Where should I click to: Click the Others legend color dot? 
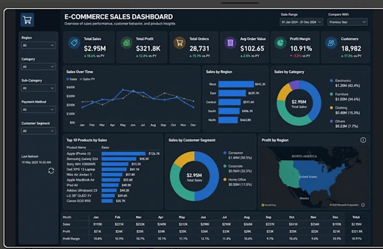pos(331,121)
